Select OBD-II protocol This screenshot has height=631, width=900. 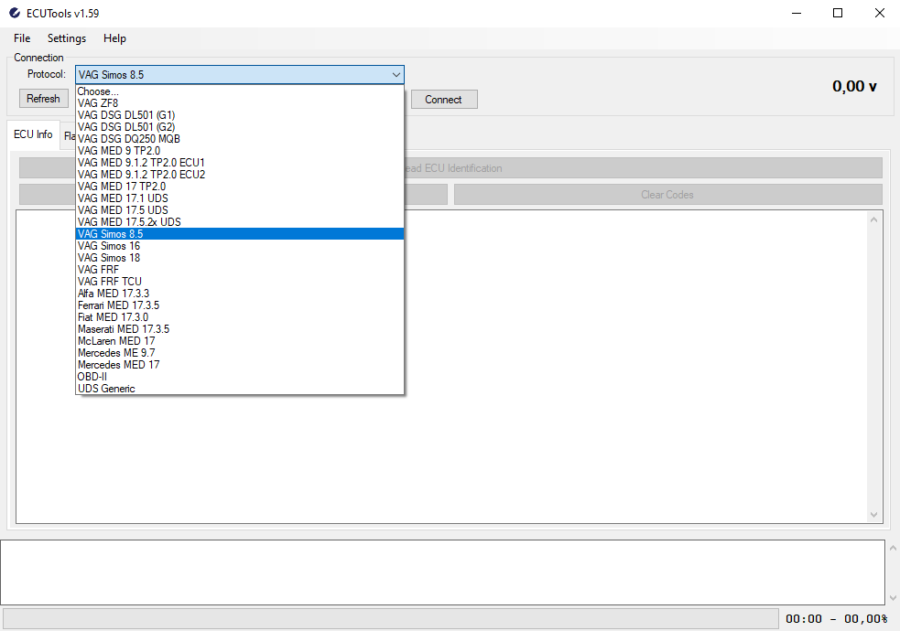[240, 377]
